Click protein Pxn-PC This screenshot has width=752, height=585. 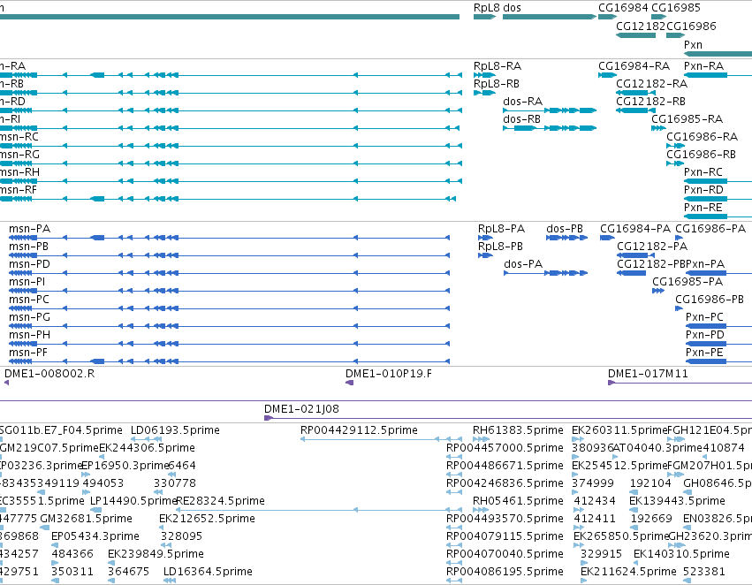click(x=704, y=317)
